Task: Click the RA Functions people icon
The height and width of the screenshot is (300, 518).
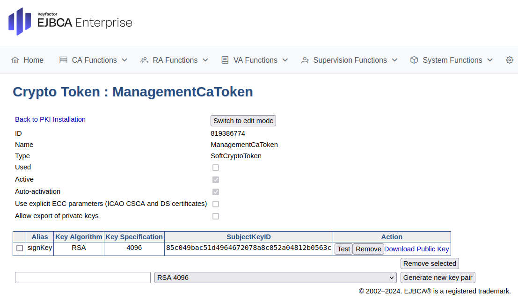Action: pos(144,60)
